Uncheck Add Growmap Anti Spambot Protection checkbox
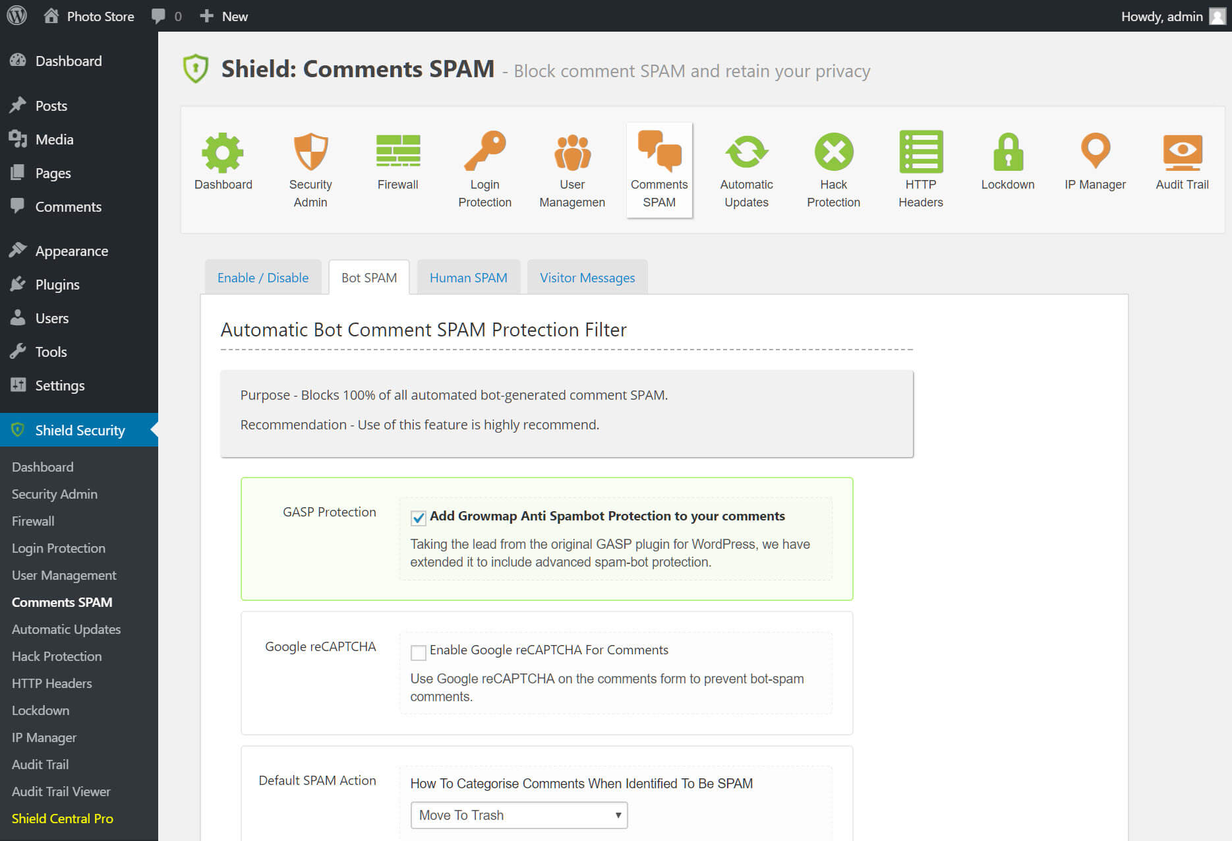 [418, 518]
